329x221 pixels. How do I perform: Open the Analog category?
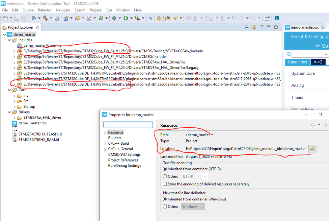point(297,85)
